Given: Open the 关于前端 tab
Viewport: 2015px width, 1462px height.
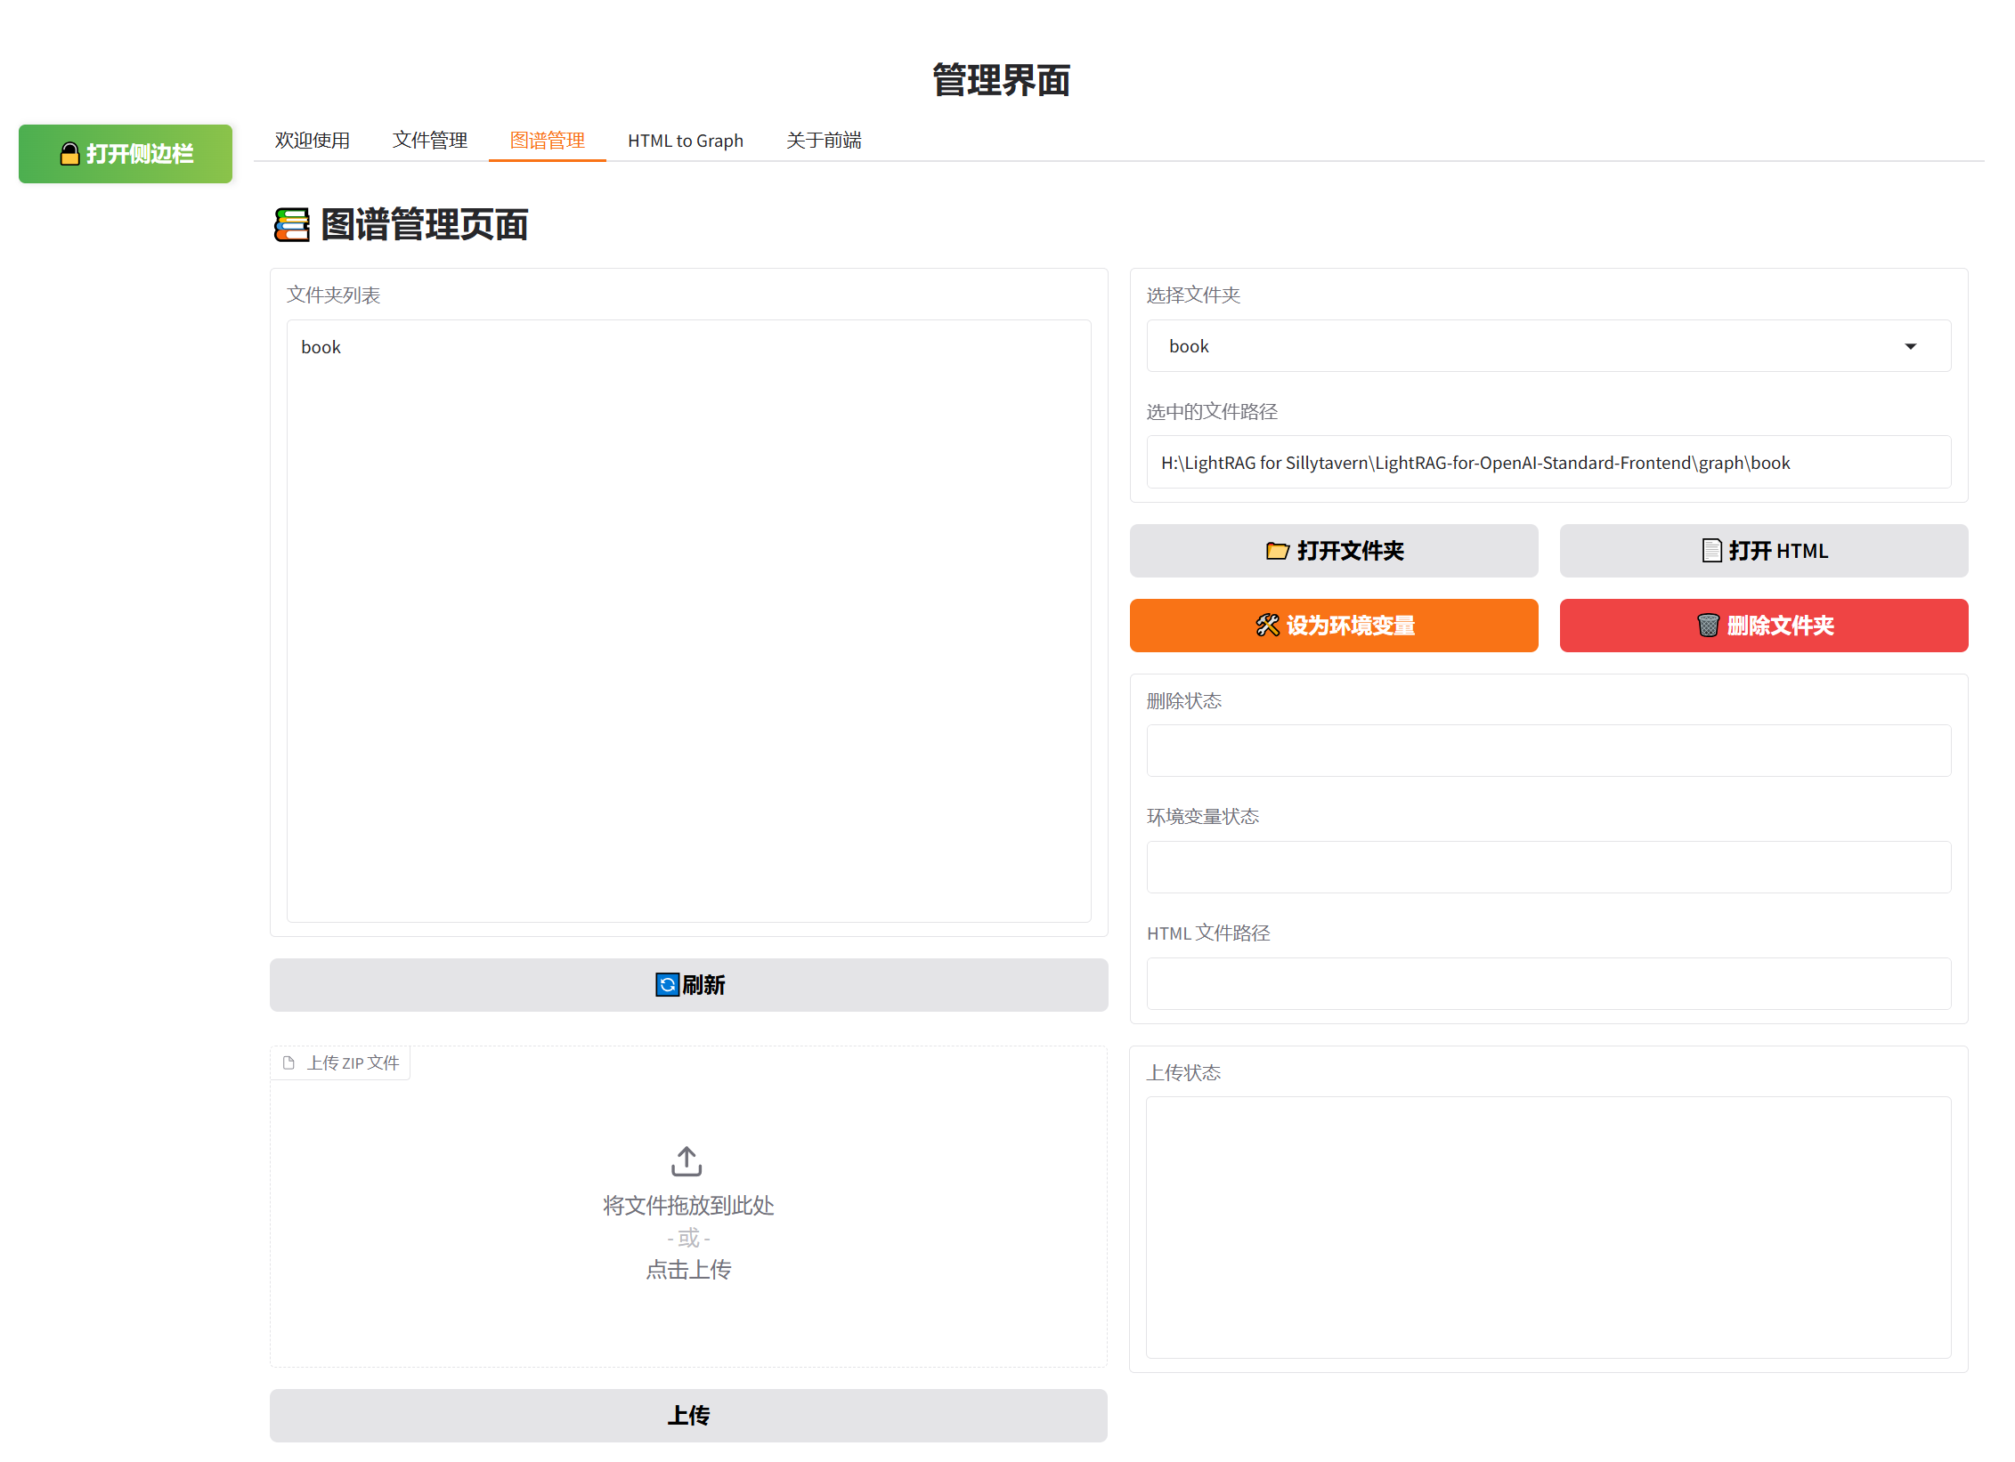Looking at the screenshot, I should click(x=823, y=140).
